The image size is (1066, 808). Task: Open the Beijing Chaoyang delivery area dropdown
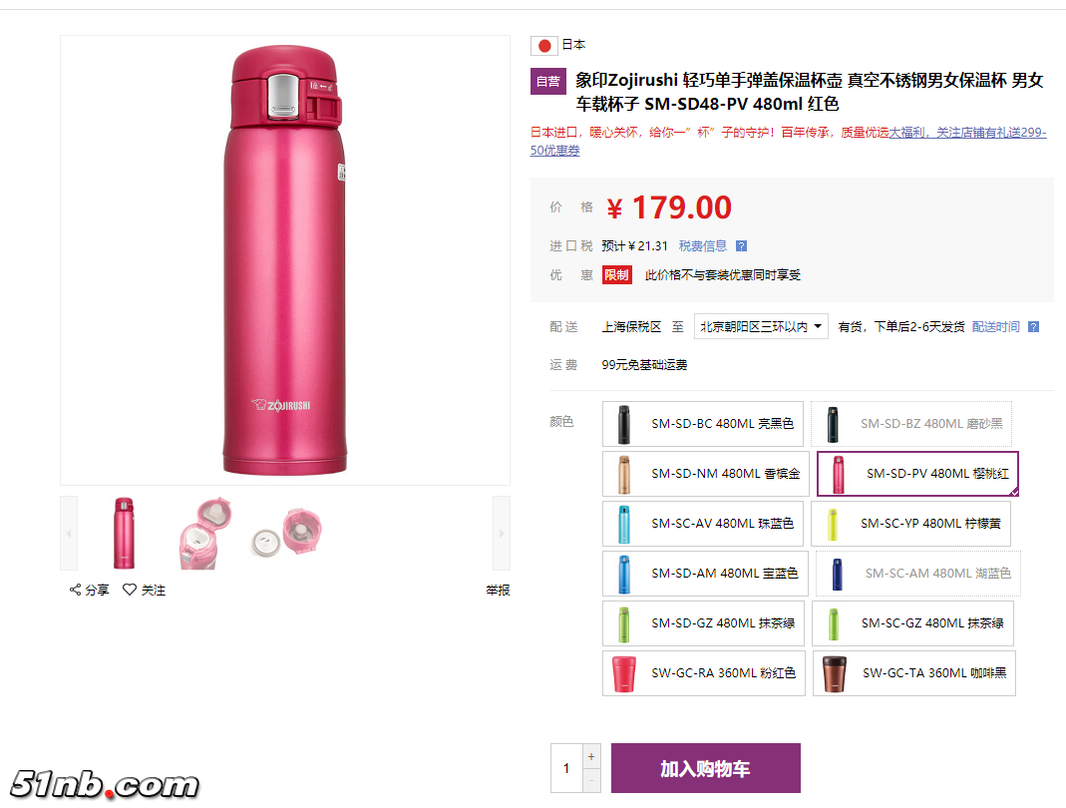pyautogui.click(x=761, y=326)
